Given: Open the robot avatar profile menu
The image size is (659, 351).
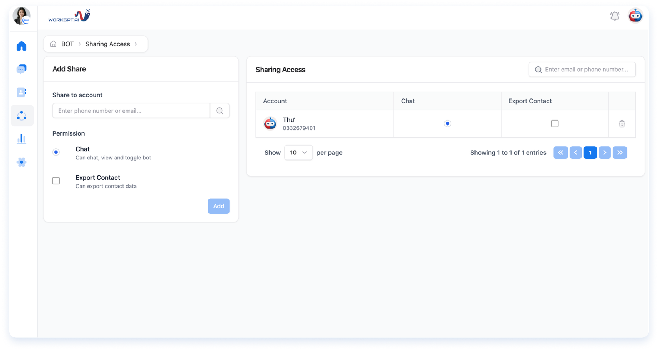Looking at the screenshot, I should (x=635, y=16).
